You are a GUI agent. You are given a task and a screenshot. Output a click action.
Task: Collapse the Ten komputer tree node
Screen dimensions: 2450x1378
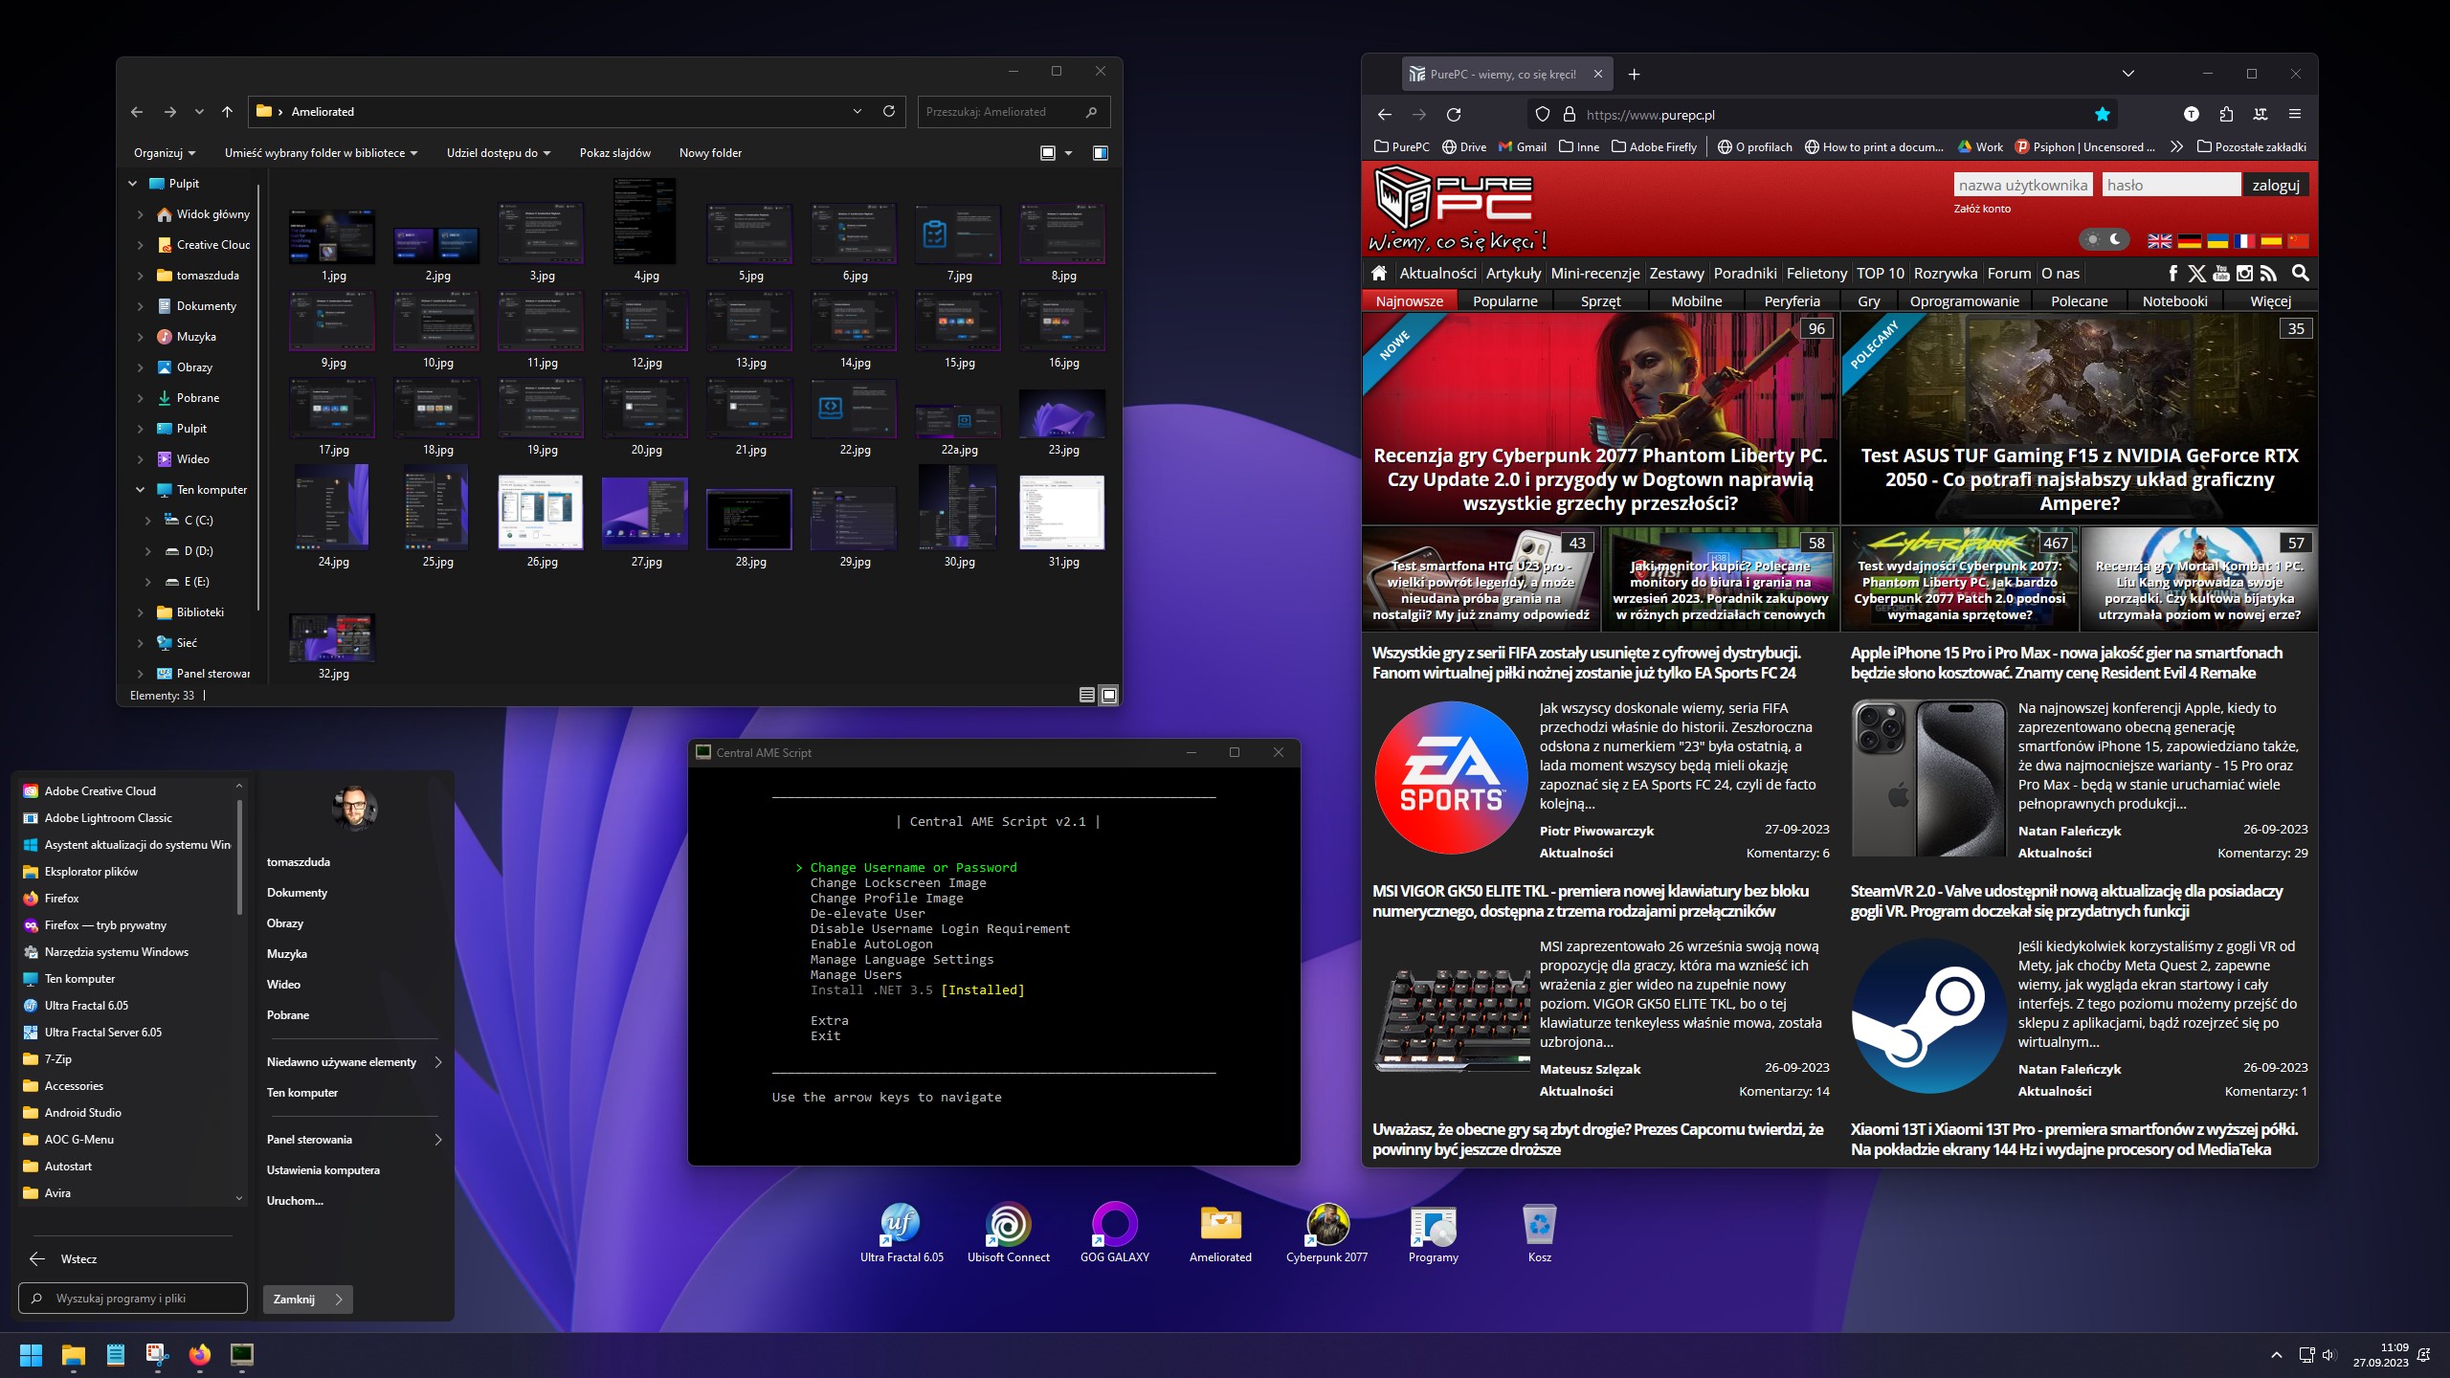tap(140, 489)
